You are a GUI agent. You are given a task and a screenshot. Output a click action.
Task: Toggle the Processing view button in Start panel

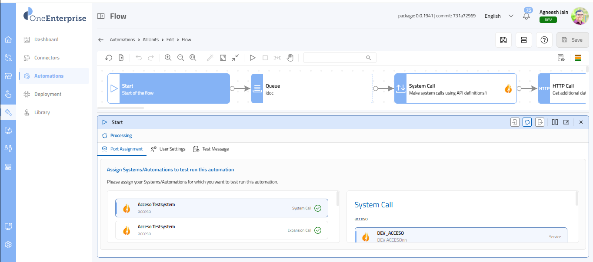click(x=527, y=122)
